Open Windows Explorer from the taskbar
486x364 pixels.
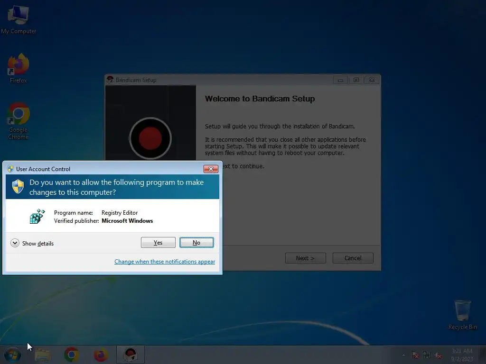tap(42, 355)
